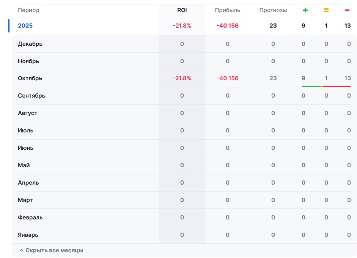Screen dimensions: 357x258
Task: Click the green plus wins icon
Action: [x=305, y=10]
